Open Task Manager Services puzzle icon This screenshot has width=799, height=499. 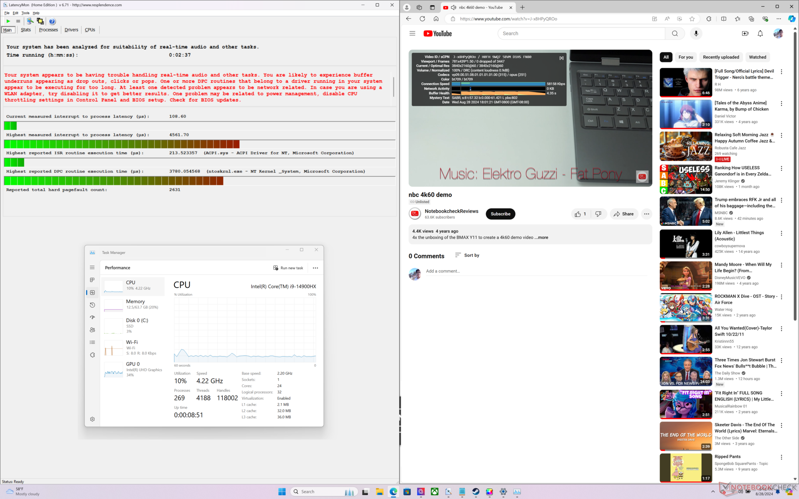pos(92,355)
